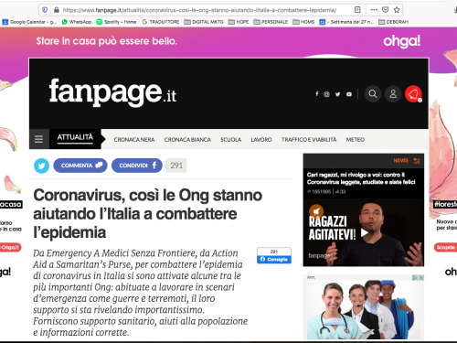Go to LAVORO section
This screenshot has width=457, height=343.
point(261,139)
